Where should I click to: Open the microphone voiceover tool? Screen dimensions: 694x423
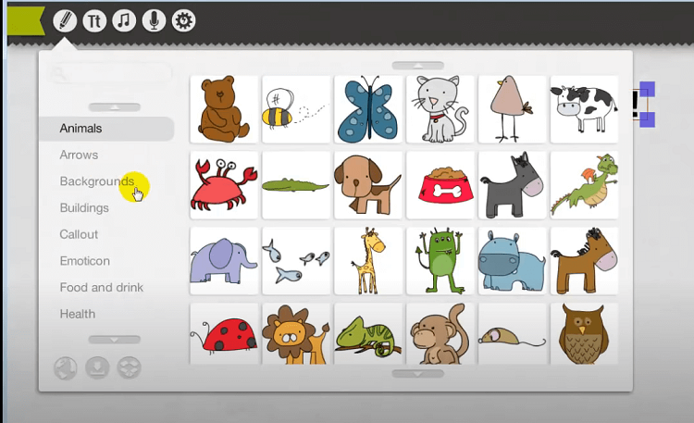[x=154, y=20]
